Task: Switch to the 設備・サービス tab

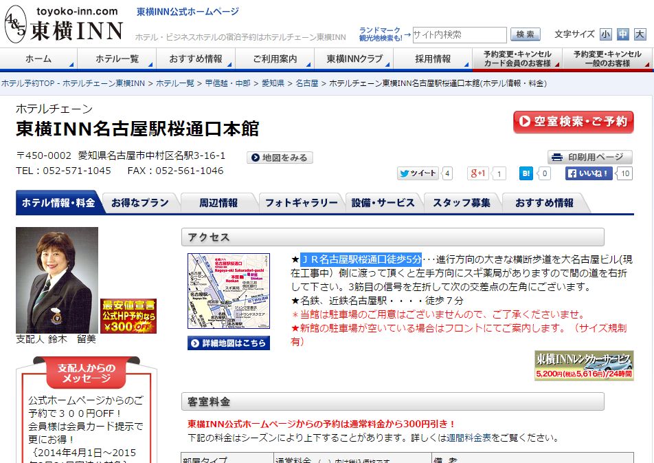Action: [383, 203]
